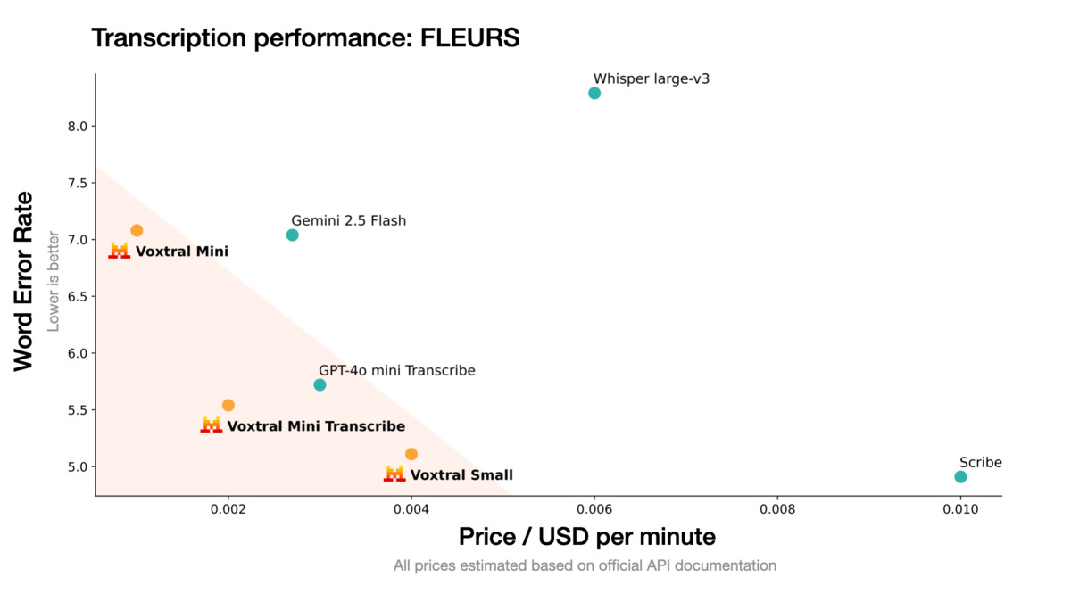The image size is (1071, 602).
Task: Select the Scribe text label
Action: tap(980, 462)
